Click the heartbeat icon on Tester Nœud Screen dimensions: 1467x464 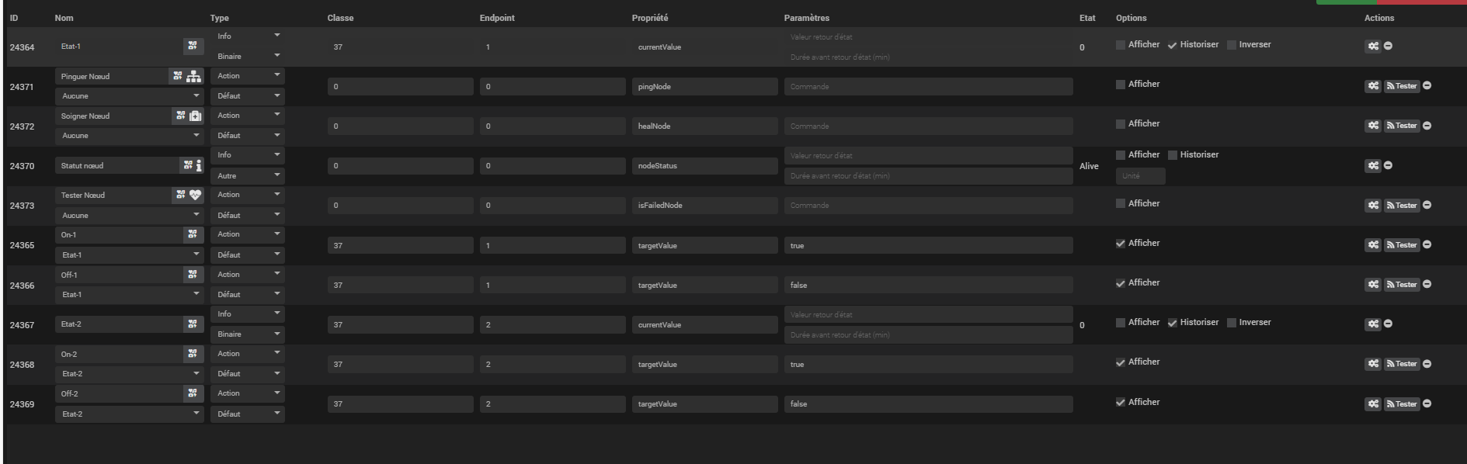point(195,195)
